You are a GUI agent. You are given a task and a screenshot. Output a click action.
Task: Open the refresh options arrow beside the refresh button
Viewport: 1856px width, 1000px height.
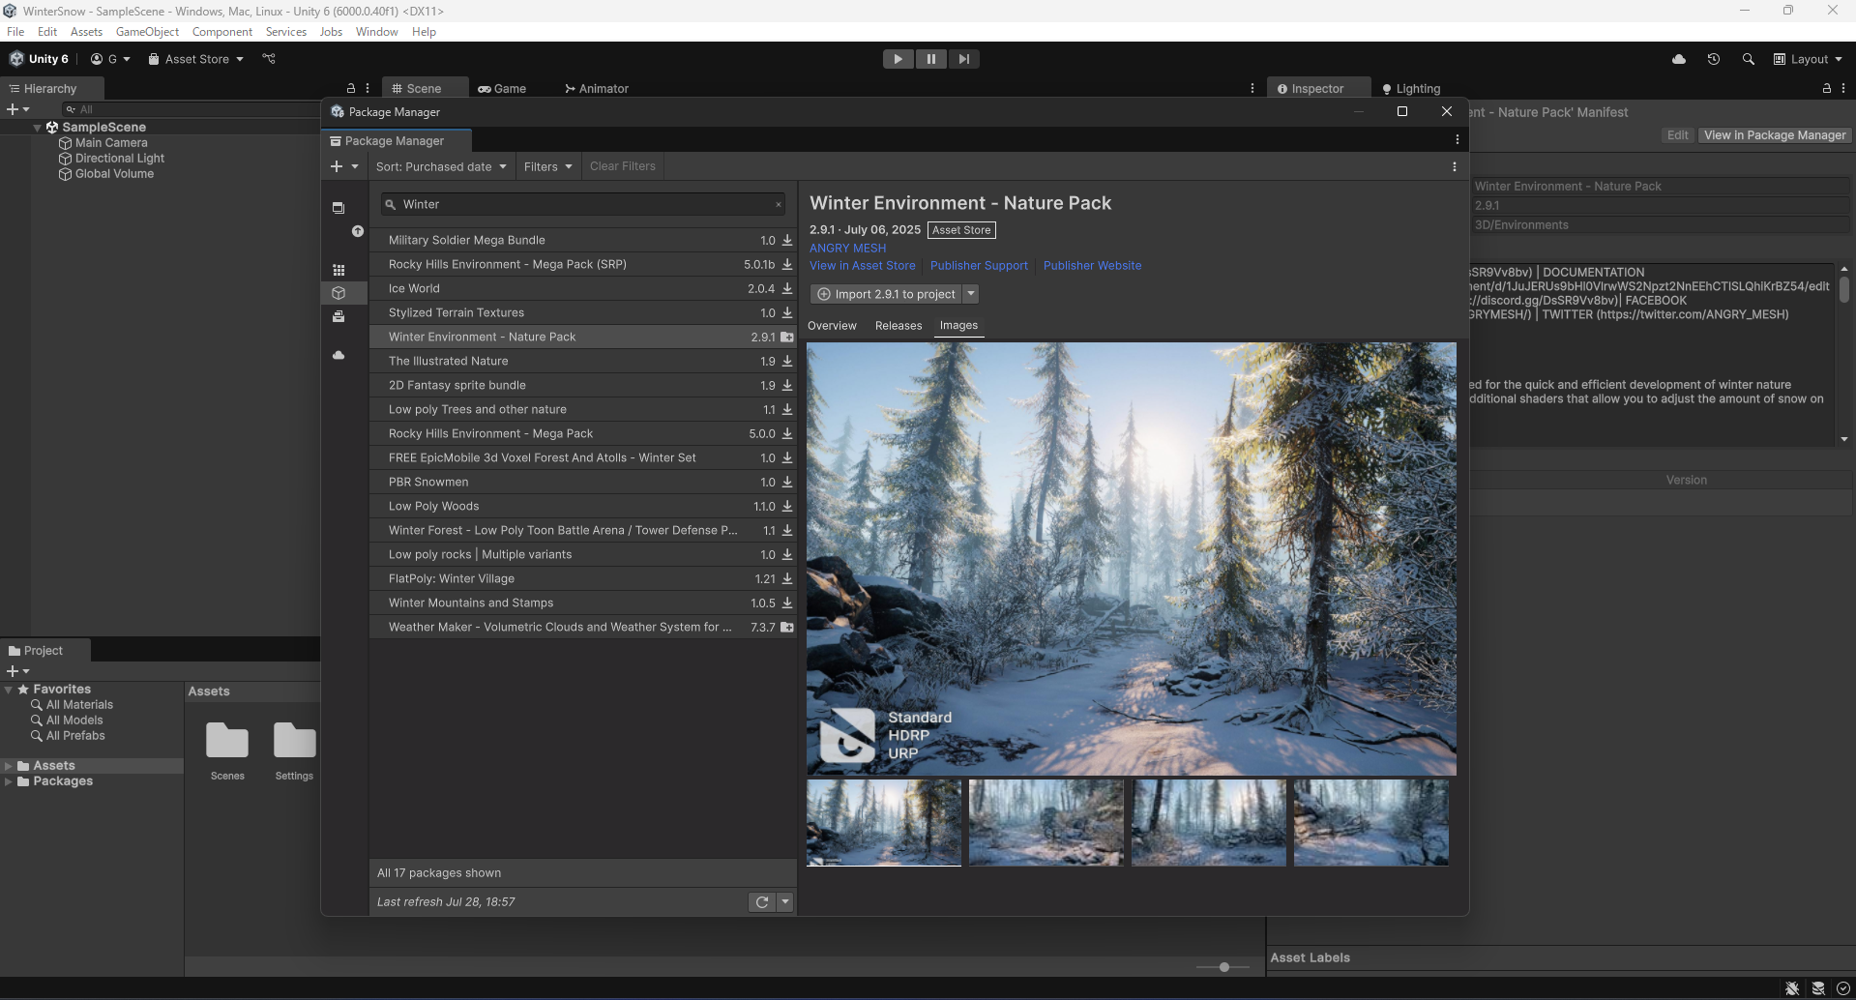(x=785, y=902)
